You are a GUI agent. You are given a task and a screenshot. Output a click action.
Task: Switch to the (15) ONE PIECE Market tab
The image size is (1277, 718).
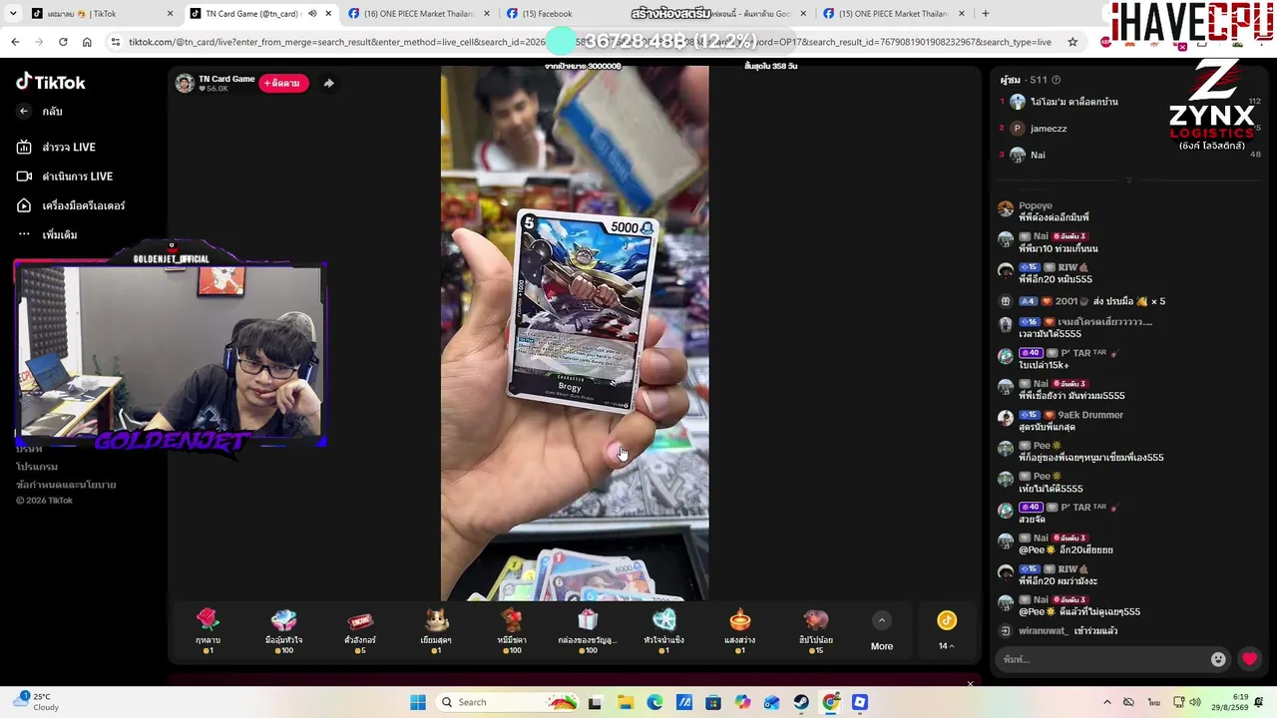click(x=893, y=13)
